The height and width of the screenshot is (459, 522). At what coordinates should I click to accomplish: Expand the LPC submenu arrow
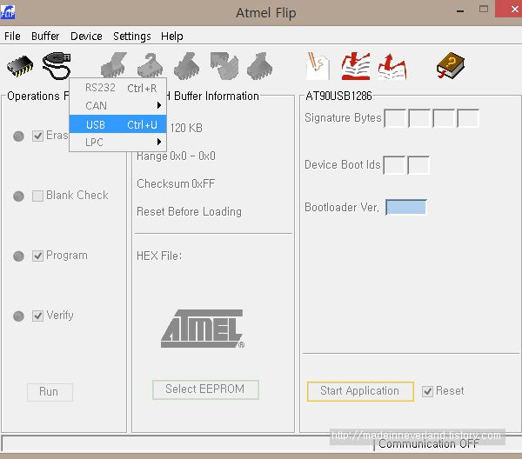[x=159, y=142]
